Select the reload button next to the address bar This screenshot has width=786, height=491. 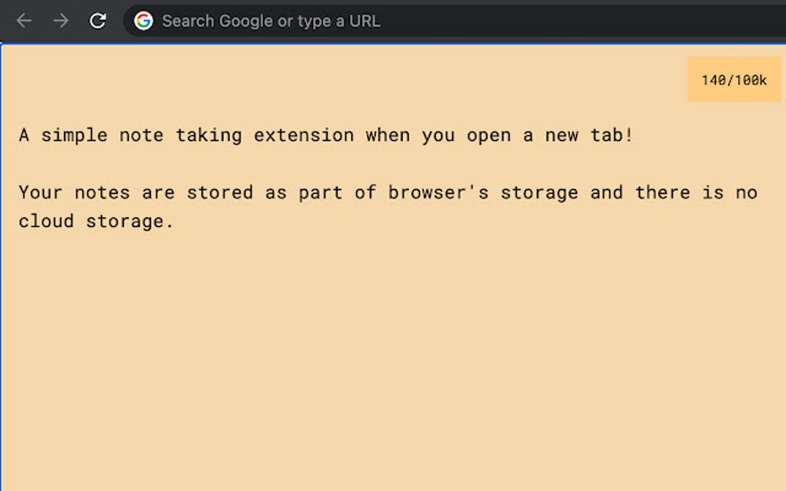pos(98,21)
